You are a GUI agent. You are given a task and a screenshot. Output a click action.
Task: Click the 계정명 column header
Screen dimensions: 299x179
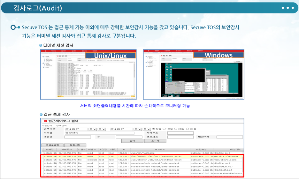(x=103, y=150)
